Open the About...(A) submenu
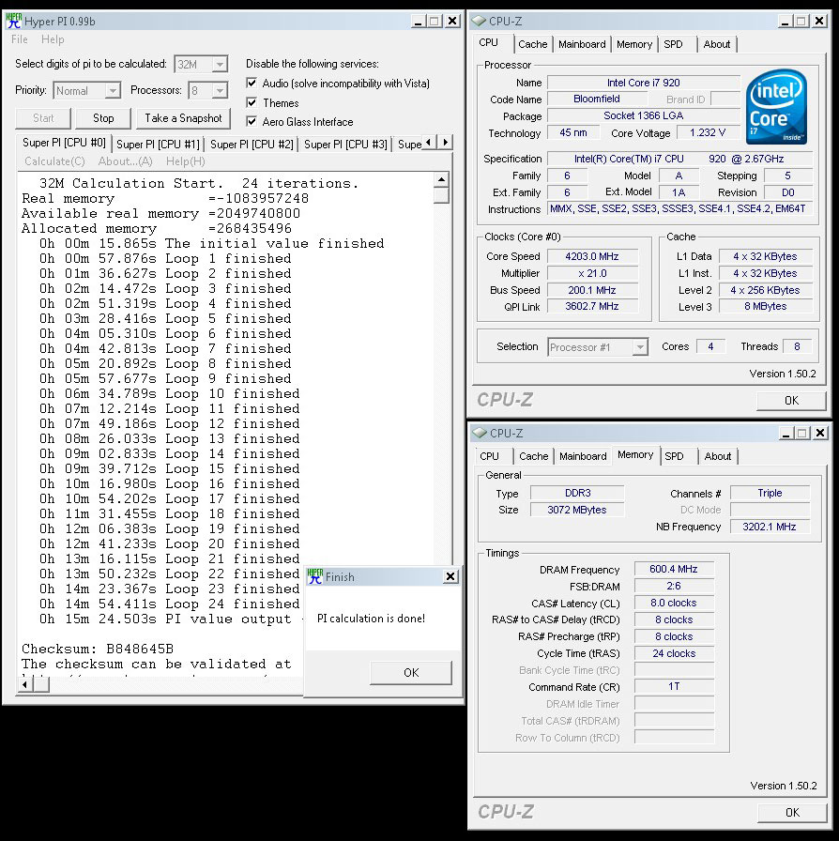This screenshot has width=839, height=841. pyautogui.click(x=126, y=161)
